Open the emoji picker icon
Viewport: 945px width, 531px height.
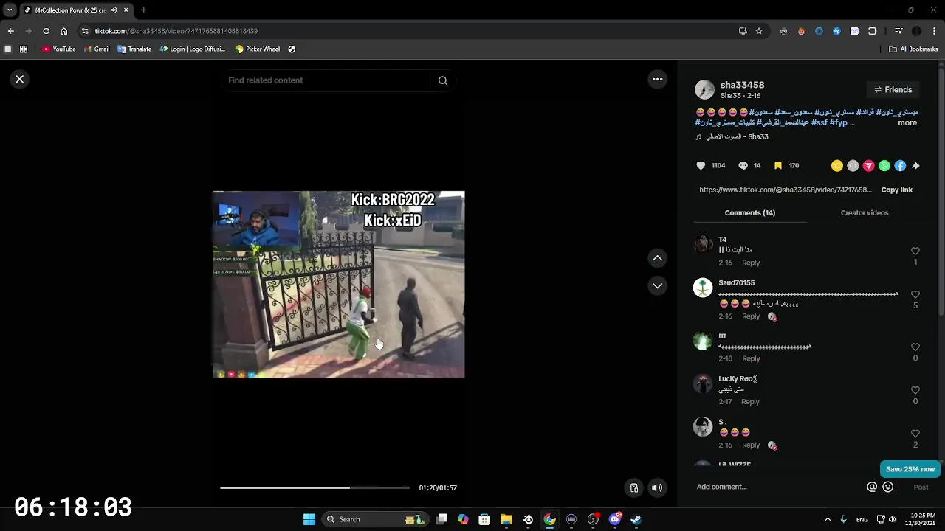pos(888,487)
